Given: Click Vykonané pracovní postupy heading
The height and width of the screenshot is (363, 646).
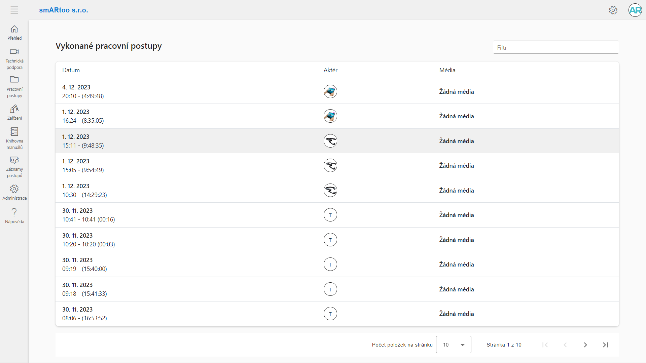Looking at the screenshot, I should point(108,46).
